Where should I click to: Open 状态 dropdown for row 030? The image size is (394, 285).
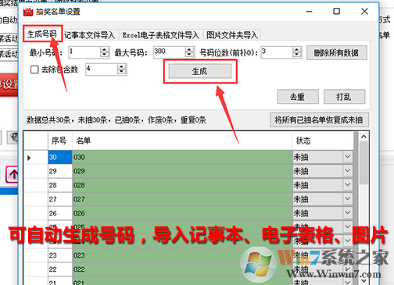click(x=348, y=157)
